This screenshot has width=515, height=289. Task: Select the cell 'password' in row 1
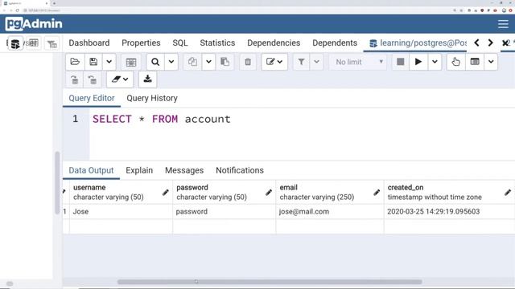coord(224,211)
